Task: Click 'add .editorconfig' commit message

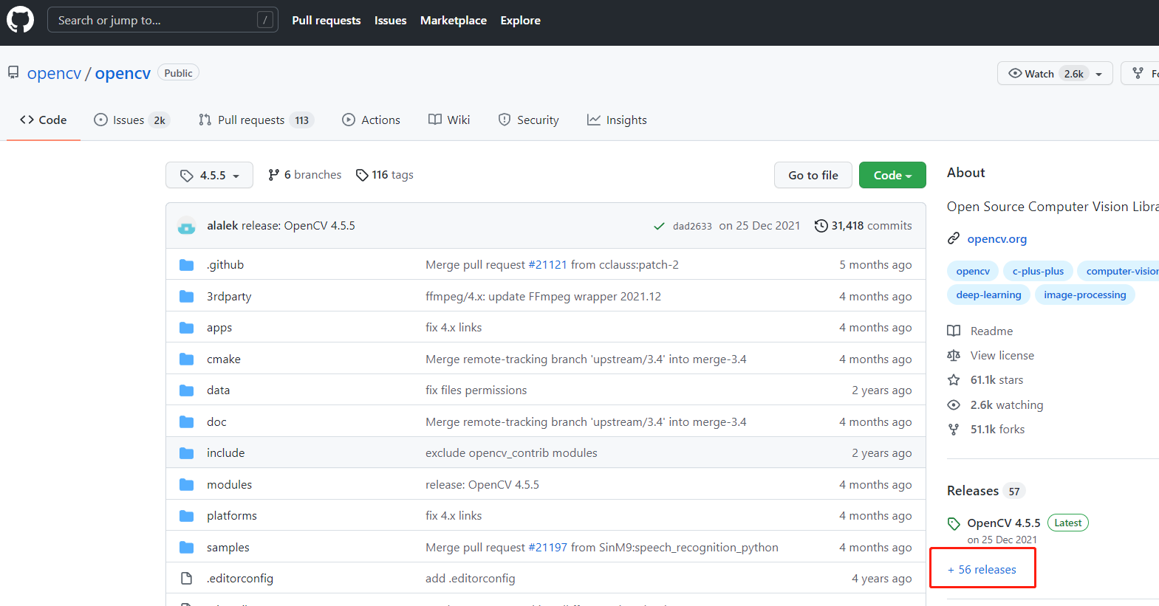Action: point(471,579)
